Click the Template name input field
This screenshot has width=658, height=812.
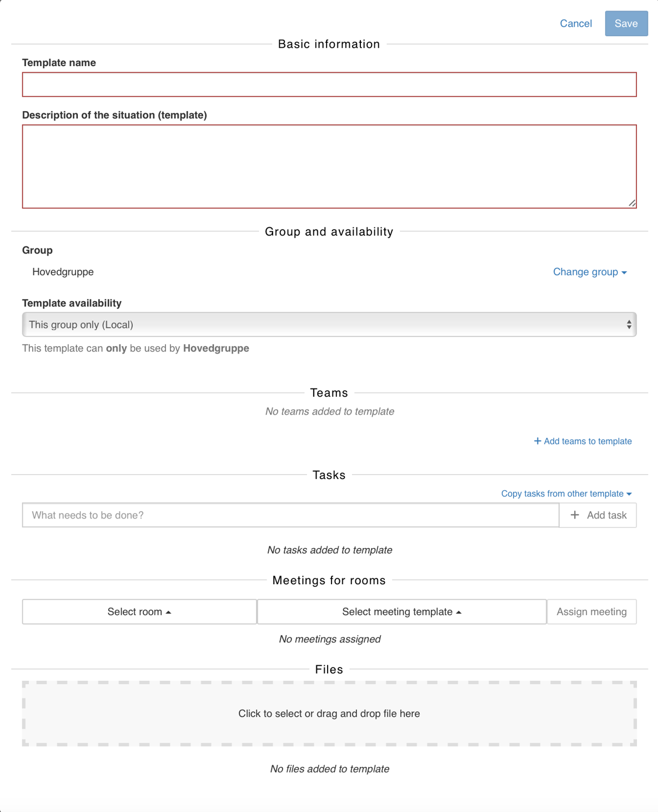point(329,84)
